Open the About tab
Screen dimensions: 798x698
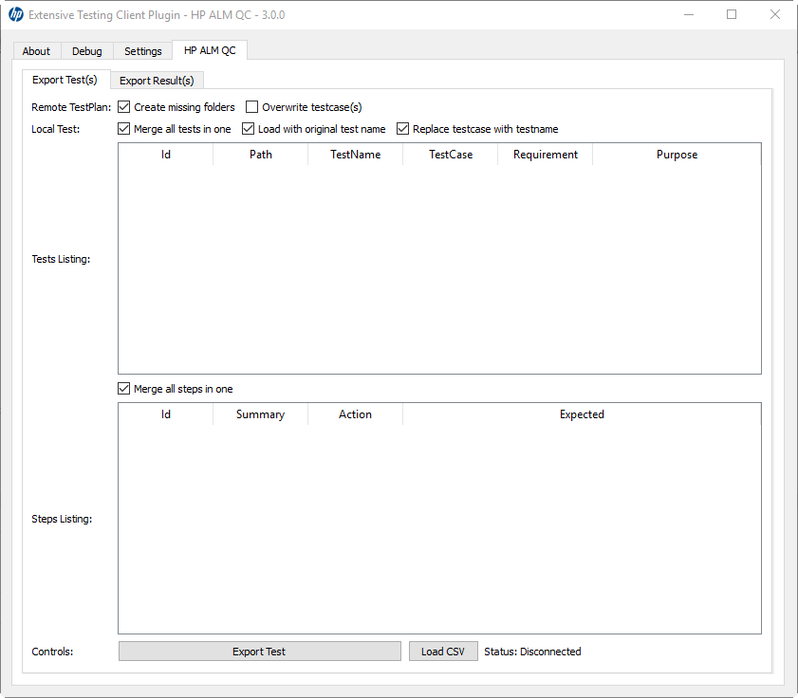(36, 51)
